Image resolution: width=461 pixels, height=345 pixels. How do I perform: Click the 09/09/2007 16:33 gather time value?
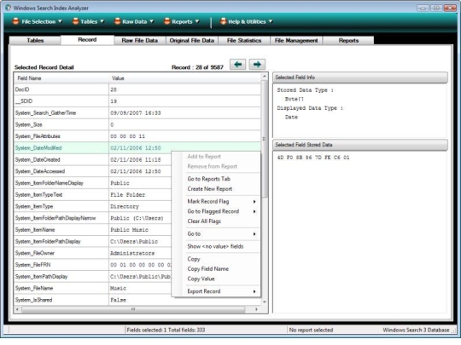[136, 113]
